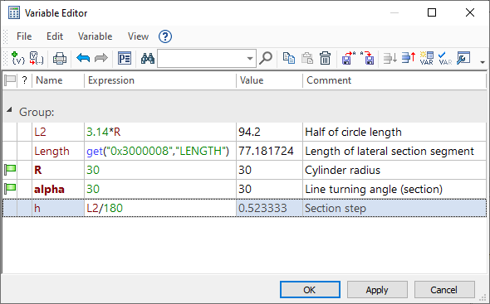Open the File menu
The image size is (490, 304).
pyautogui.click(x=24, y=36)
